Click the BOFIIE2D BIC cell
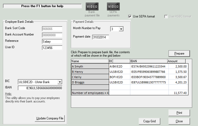198x126 pixels. (x=119, y=77)
